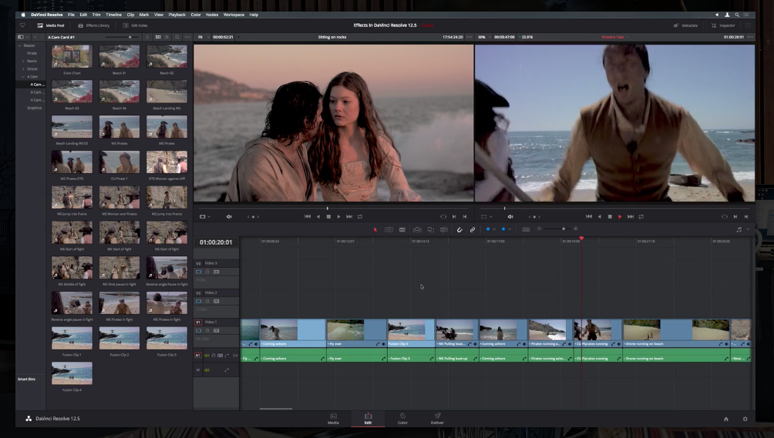Viewport: 774px width, 438px height.
Task: Mute the source viewer audio speaker
Action: click(x=229, y=217)
